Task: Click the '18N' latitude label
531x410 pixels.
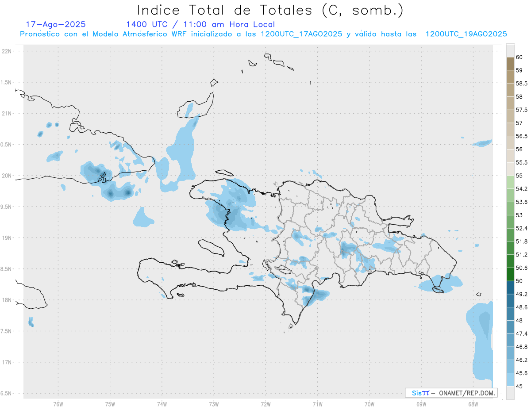Action: click(x=7, y=300)
